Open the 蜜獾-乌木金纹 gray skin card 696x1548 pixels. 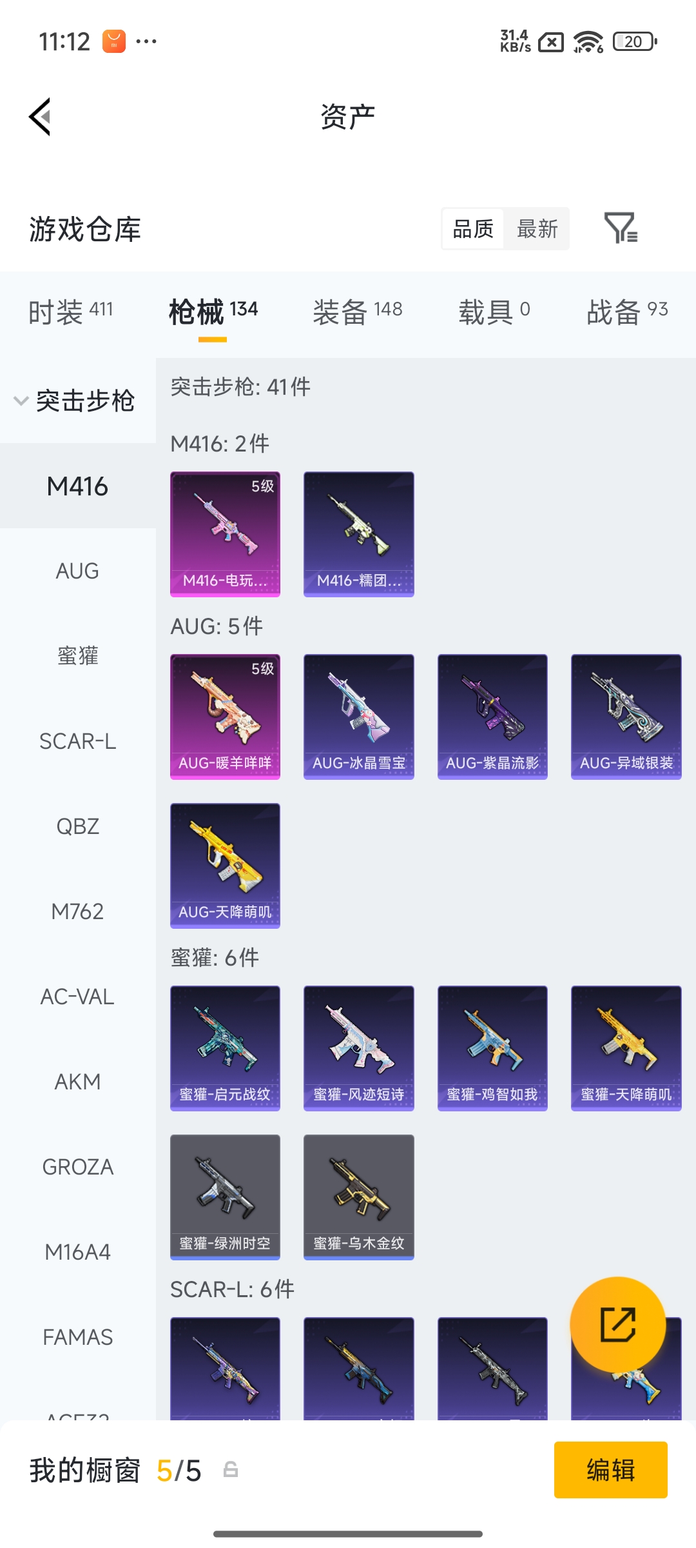[x=358, y=1197]
